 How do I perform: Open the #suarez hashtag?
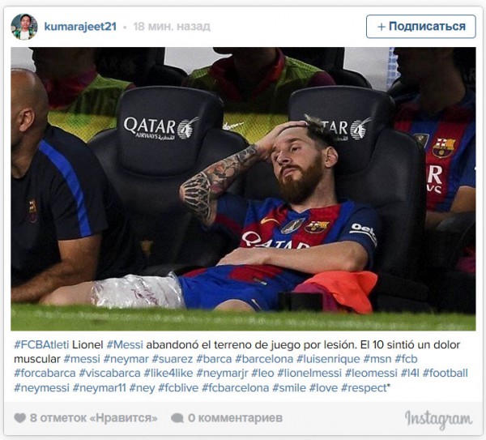pos(172,359)
